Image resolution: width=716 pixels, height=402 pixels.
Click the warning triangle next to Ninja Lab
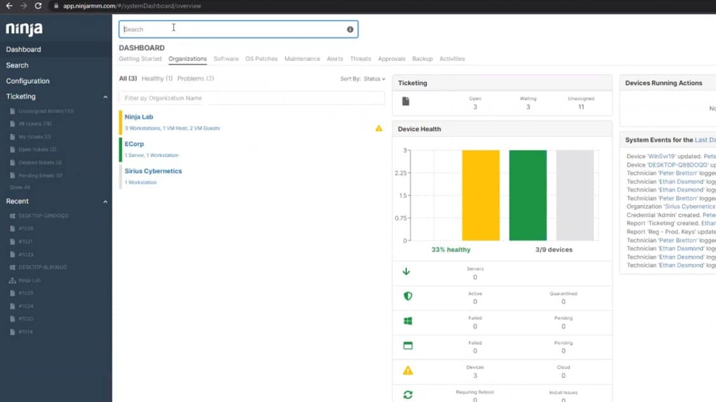[x=378, y=128]
